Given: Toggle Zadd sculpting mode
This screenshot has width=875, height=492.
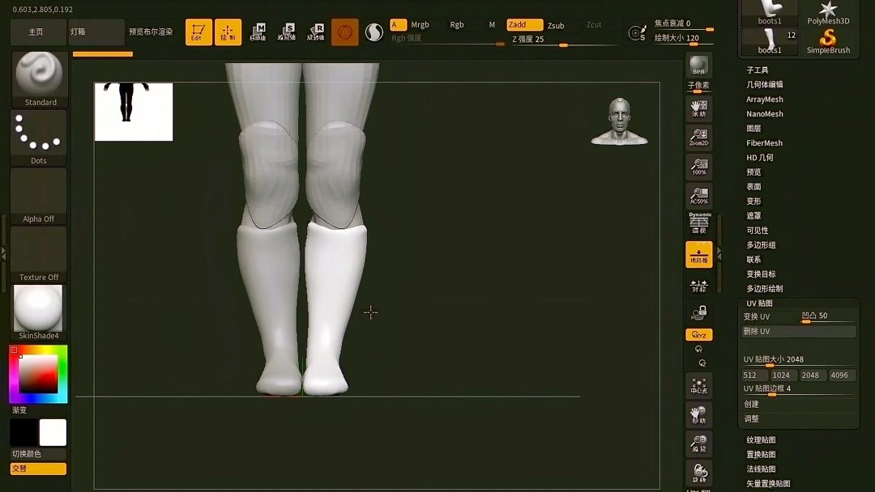Looking at the screenshot, I should tap(523, 24).
